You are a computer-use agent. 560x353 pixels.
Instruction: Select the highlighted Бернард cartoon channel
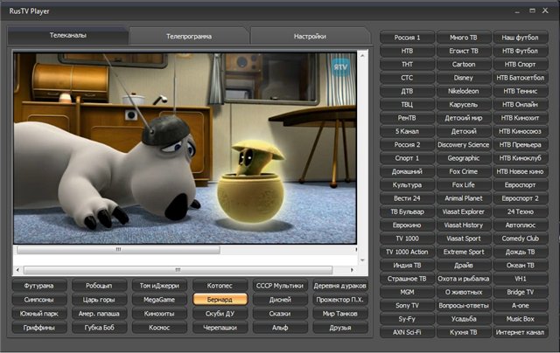click(220, 299)
